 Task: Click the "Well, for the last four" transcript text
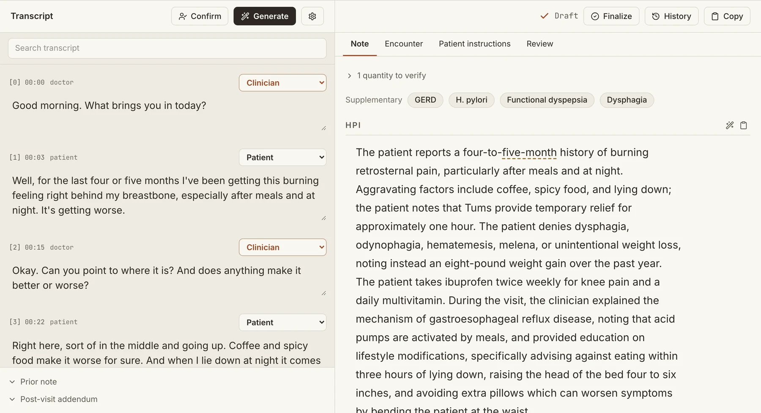point(168,195)
